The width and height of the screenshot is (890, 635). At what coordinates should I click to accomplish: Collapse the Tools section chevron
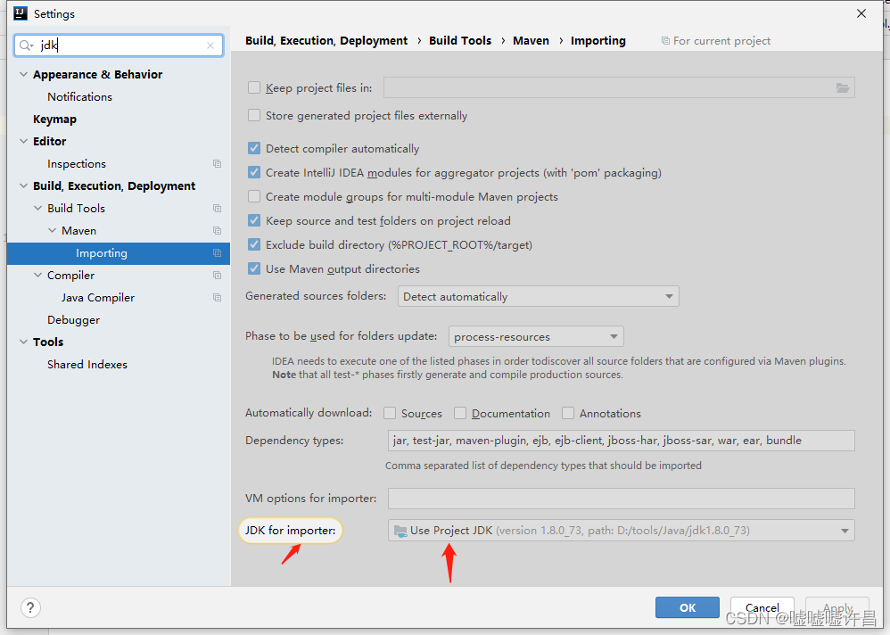(23, 342)
